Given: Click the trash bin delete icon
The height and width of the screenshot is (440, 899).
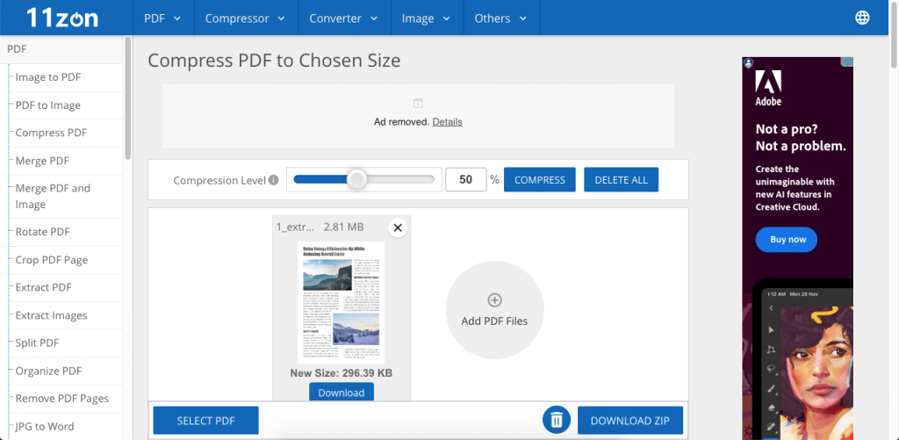Looking at the screenshot, I should pos(556,421).
